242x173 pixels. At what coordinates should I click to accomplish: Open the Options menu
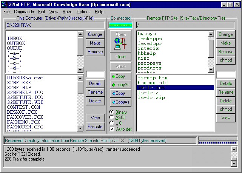tap(83, 12)
